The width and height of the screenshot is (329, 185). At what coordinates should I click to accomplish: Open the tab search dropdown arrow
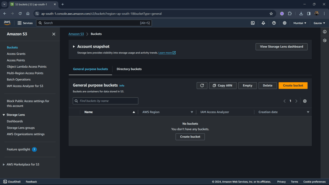pyautogui.click(x=4, y=4)
